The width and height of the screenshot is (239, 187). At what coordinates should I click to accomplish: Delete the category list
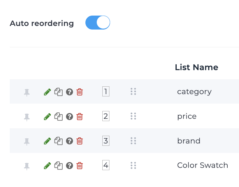coord(80,92)
